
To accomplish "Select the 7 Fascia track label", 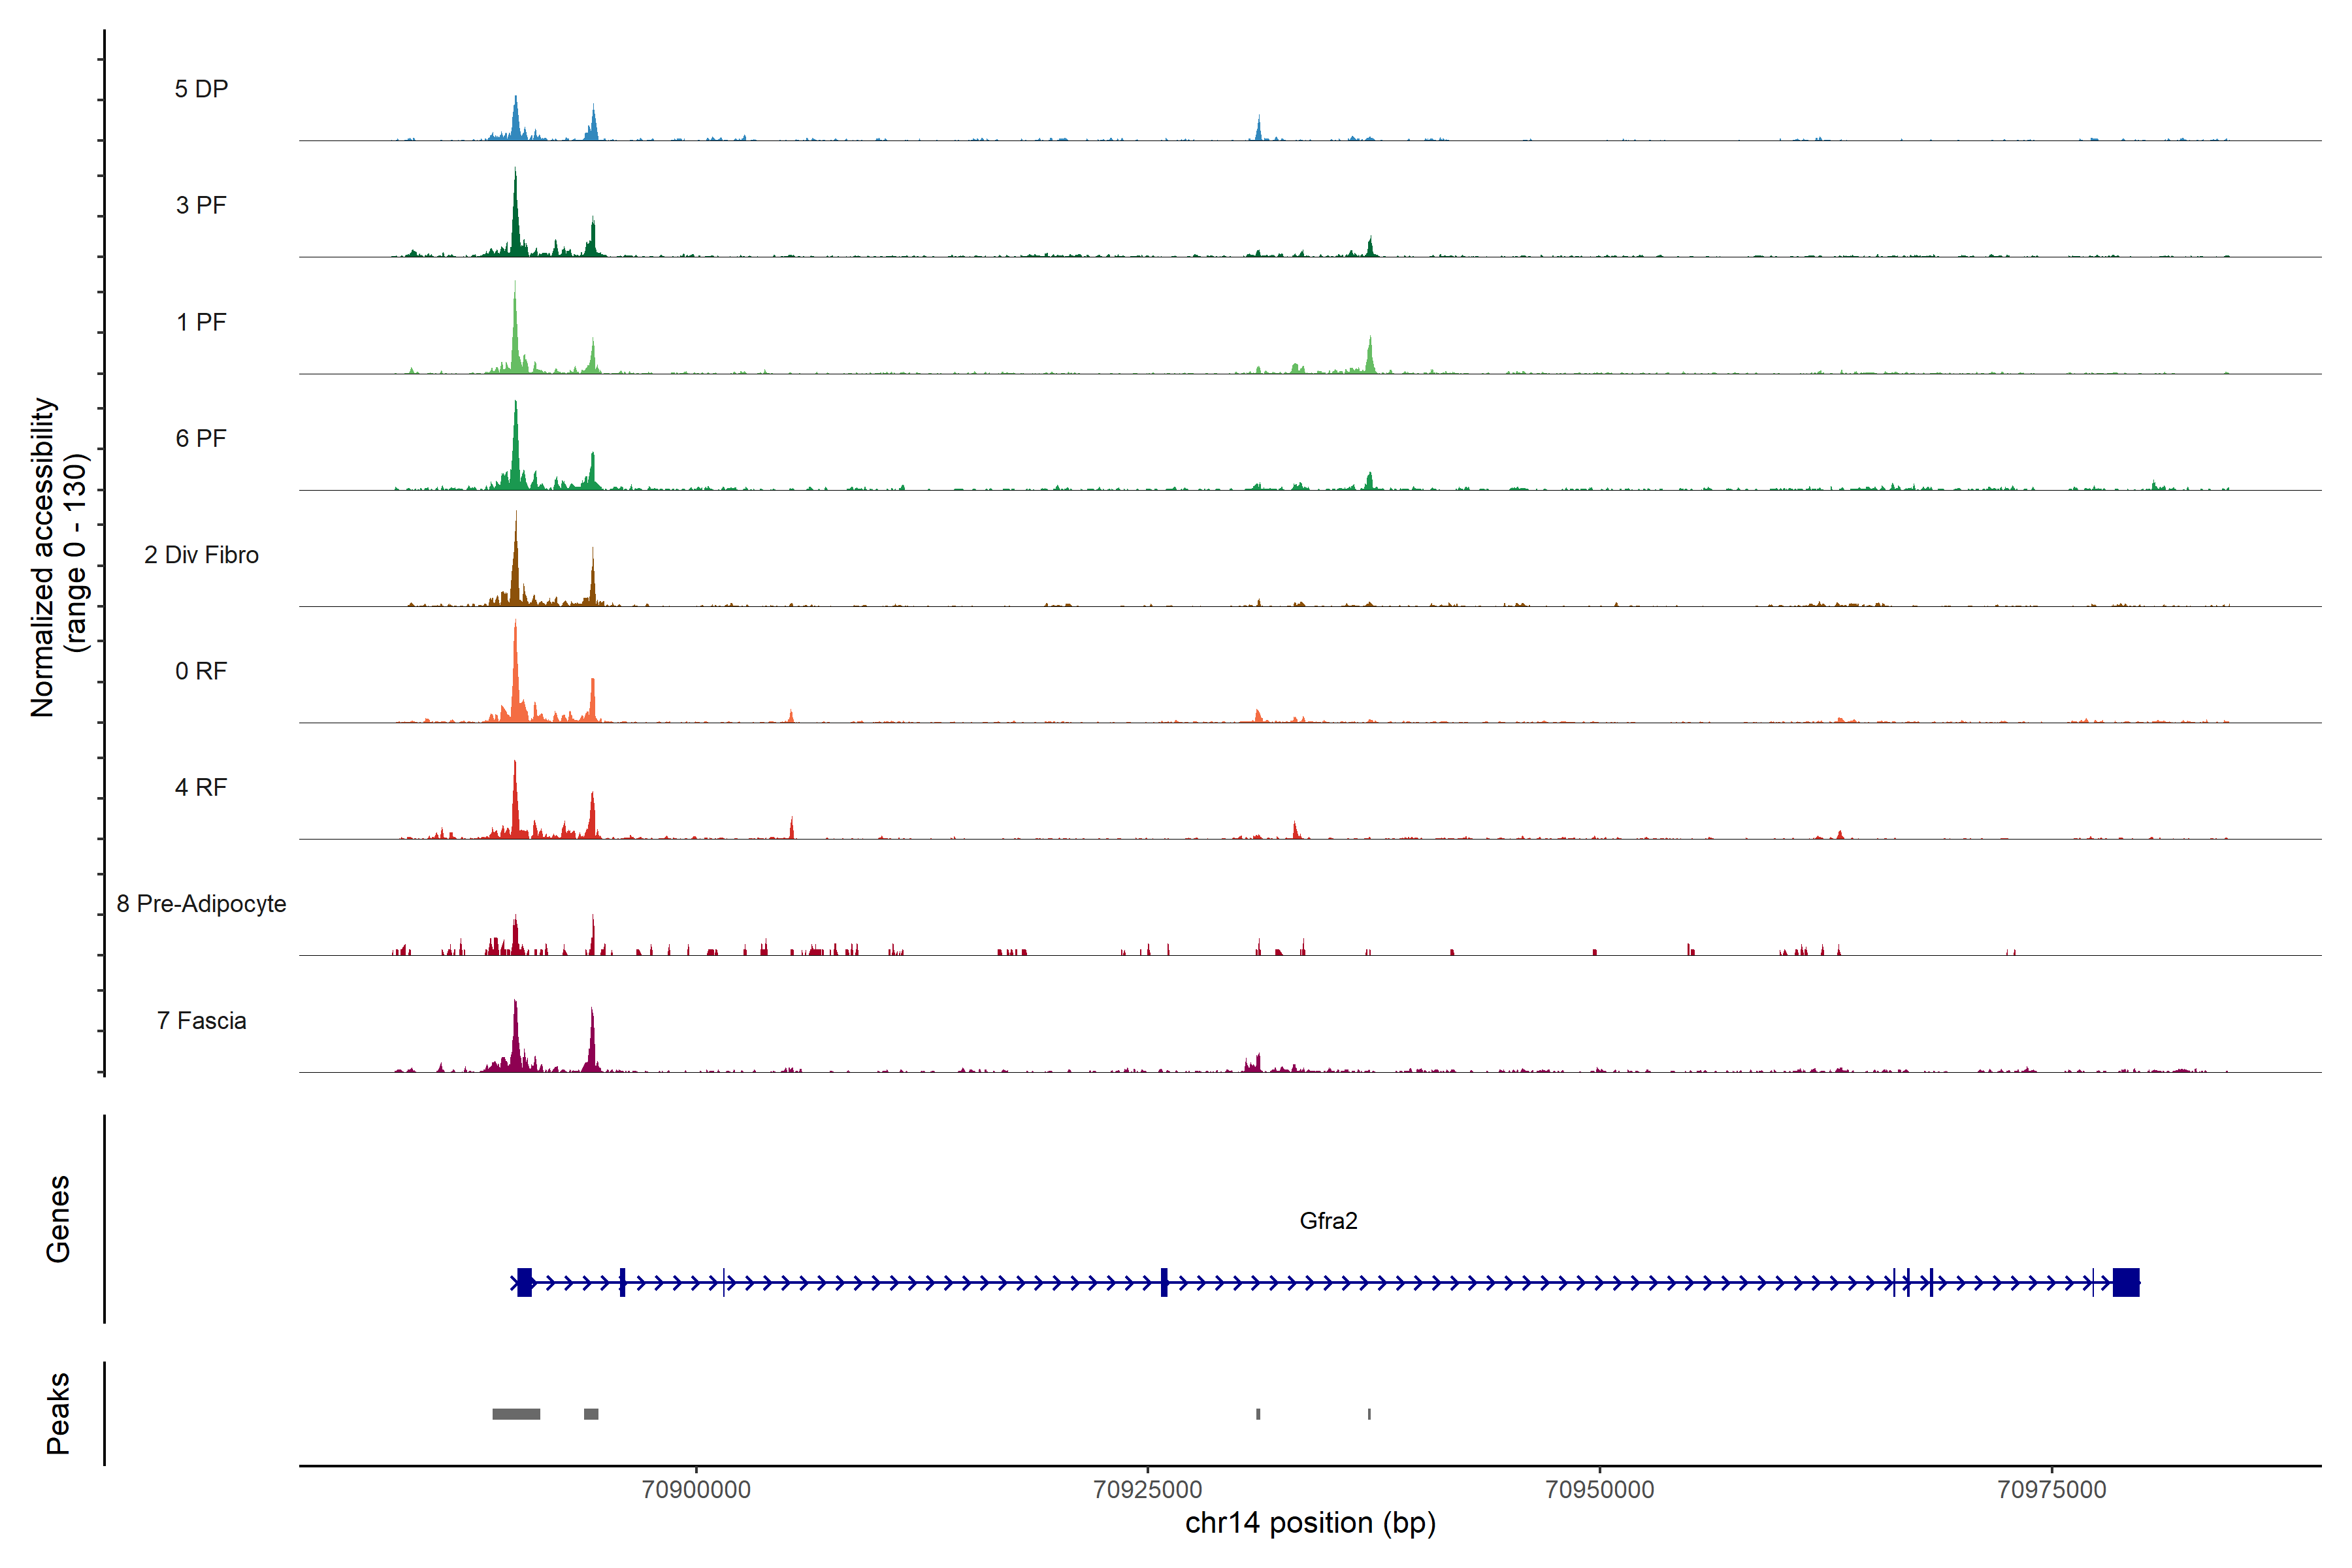I will click(201, 1021).
